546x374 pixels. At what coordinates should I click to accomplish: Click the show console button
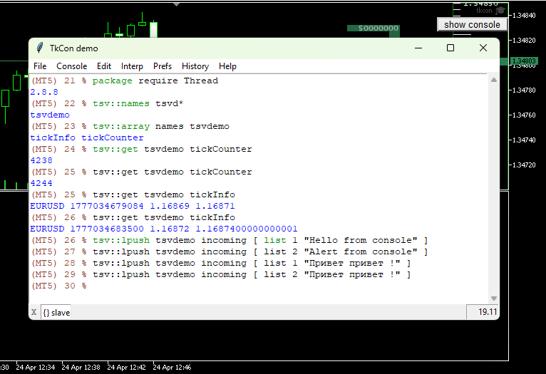(x=472, y=25)
